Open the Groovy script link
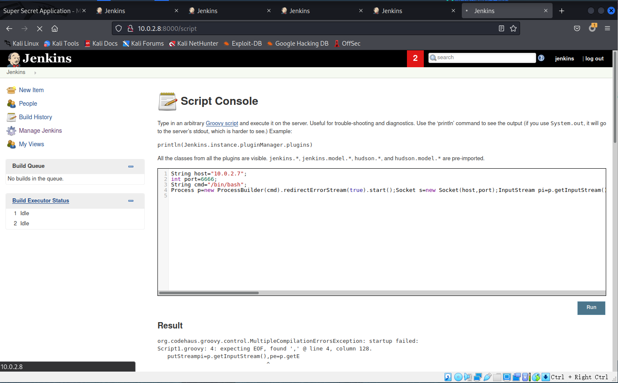 tap(222, 123)
